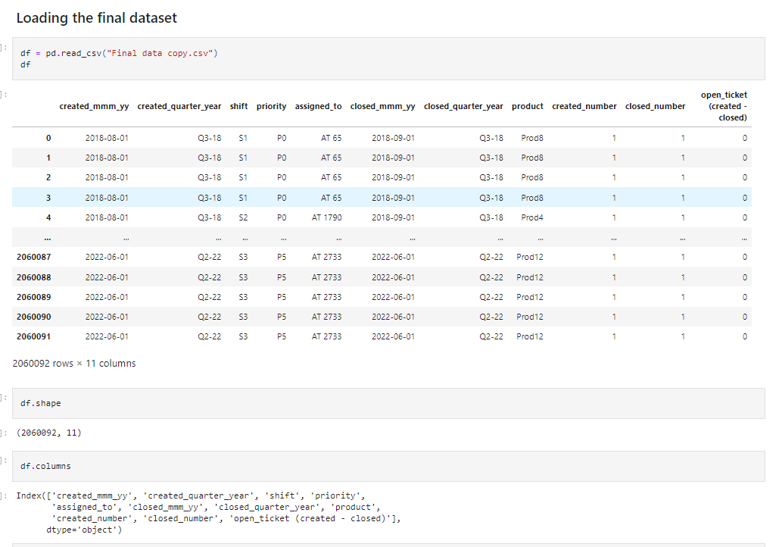Select the shift column header
Image resolution: width=782 pixels, height=547 pixels.
click(x=238, y=106)
